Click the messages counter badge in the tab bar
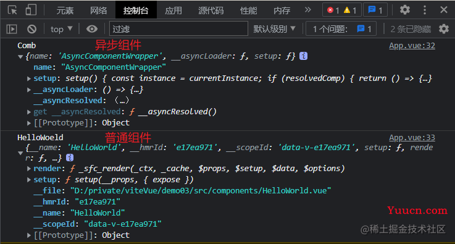 click(x=375, y=11)
